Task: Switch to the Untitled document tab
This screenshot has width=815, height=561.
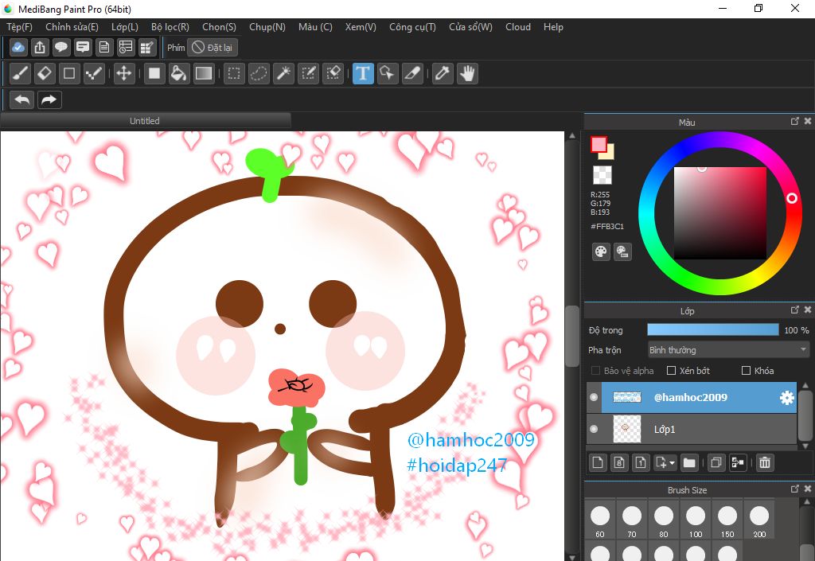Action: pos(145,121)
